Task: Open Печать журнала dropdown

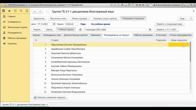Action: [80, 18]
